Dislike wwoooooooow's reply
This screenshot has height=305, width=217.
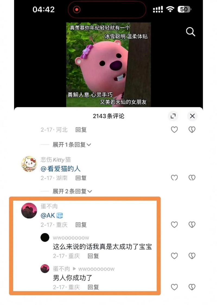[x=192, y=256]
